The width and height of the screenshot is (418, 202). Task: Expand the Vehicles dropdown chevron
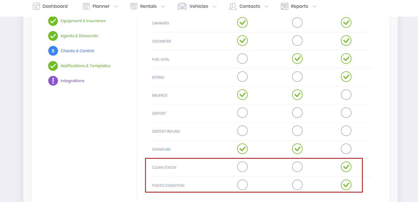click(x=214, y=6)
